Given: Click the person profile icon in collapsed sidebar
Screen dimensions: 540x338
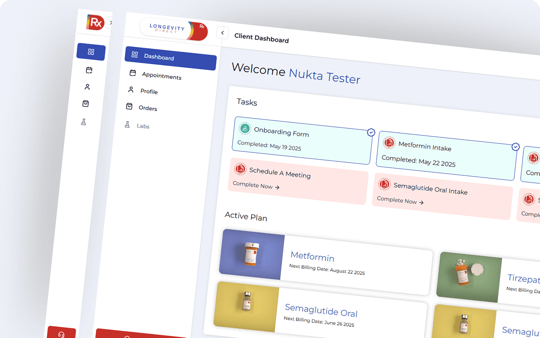Looking at the screenshot, I should coord(87,87).
